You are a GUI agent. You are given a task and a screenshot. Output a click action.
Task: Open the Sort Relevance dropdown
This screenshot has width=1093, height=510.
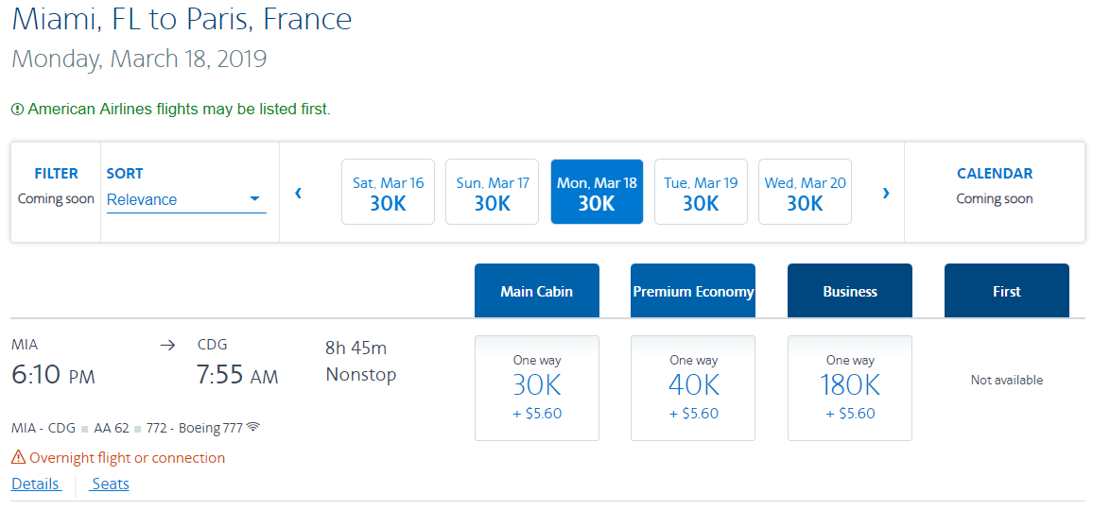click(185, 199)
